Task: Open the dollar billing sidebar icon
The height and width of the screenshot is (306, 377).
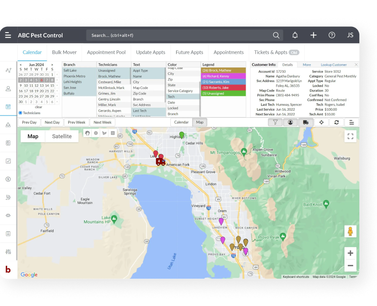Action: (x=8, y=179)
